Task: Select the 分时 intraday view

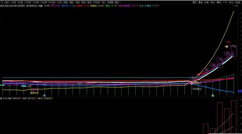Action: pos(7,2)
